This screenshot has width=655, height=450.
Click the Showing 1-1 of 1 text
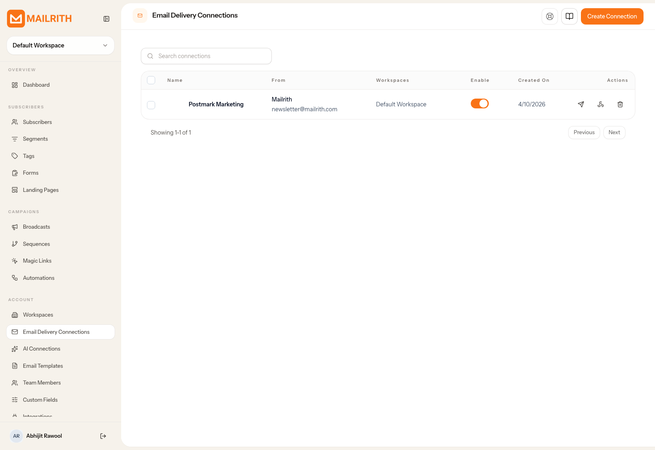[x=171, y=133]
